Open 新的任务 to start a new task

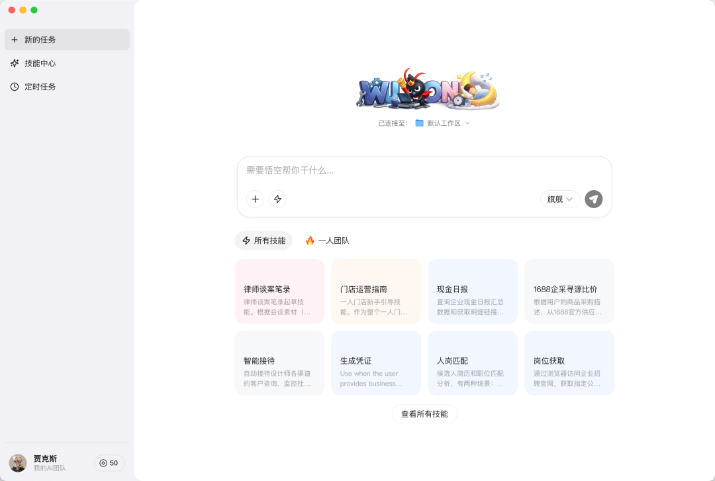click(x=40, y=40)
